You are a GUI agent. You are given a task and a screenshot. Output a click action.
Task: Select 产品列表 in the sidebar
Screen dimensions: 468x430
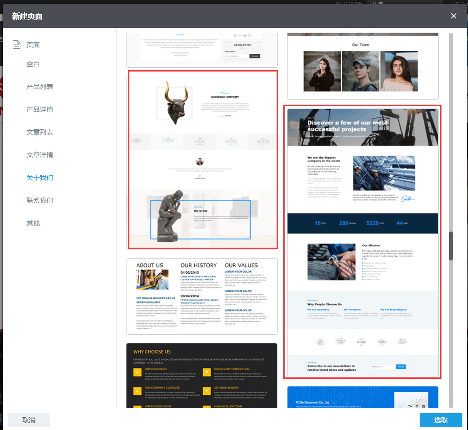[40, 87]
